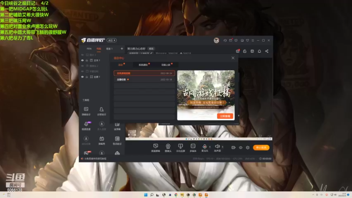Screen dimensions: 352x198
Task: Click the 修改 button beside room title
Action: (151, 49)
